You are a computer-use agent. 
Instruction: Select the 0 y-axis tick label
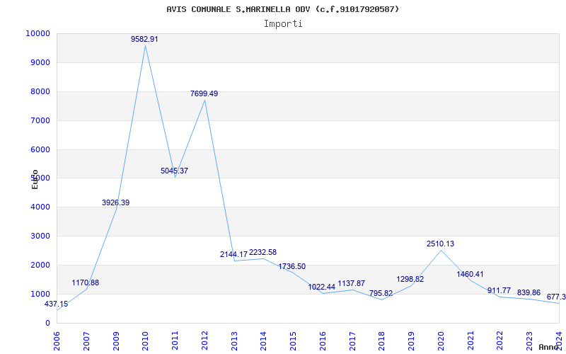tap(47, 323)
